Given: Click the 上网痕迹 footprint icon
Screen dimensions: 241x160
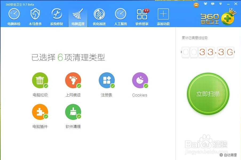Looking at the screenshot, I should point(73,80).
